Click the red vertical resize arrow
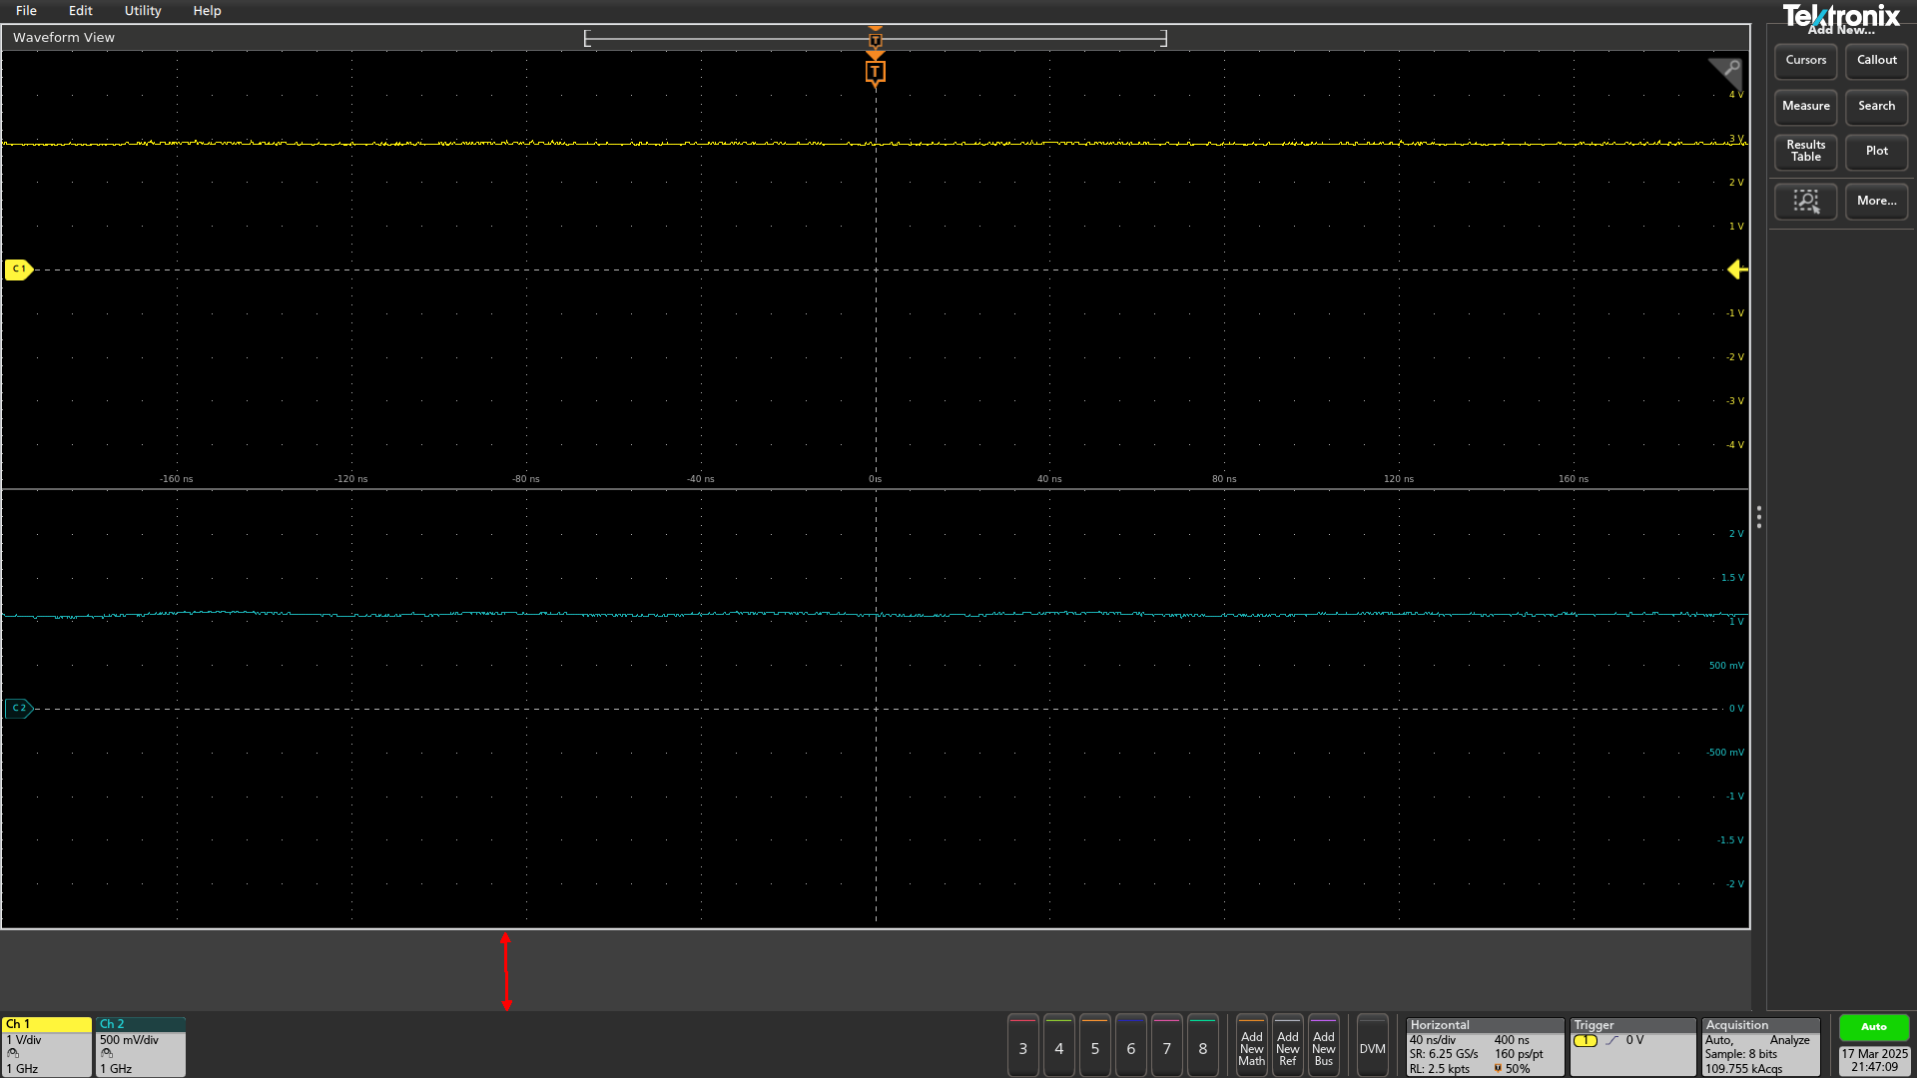 tap(506, 971)
